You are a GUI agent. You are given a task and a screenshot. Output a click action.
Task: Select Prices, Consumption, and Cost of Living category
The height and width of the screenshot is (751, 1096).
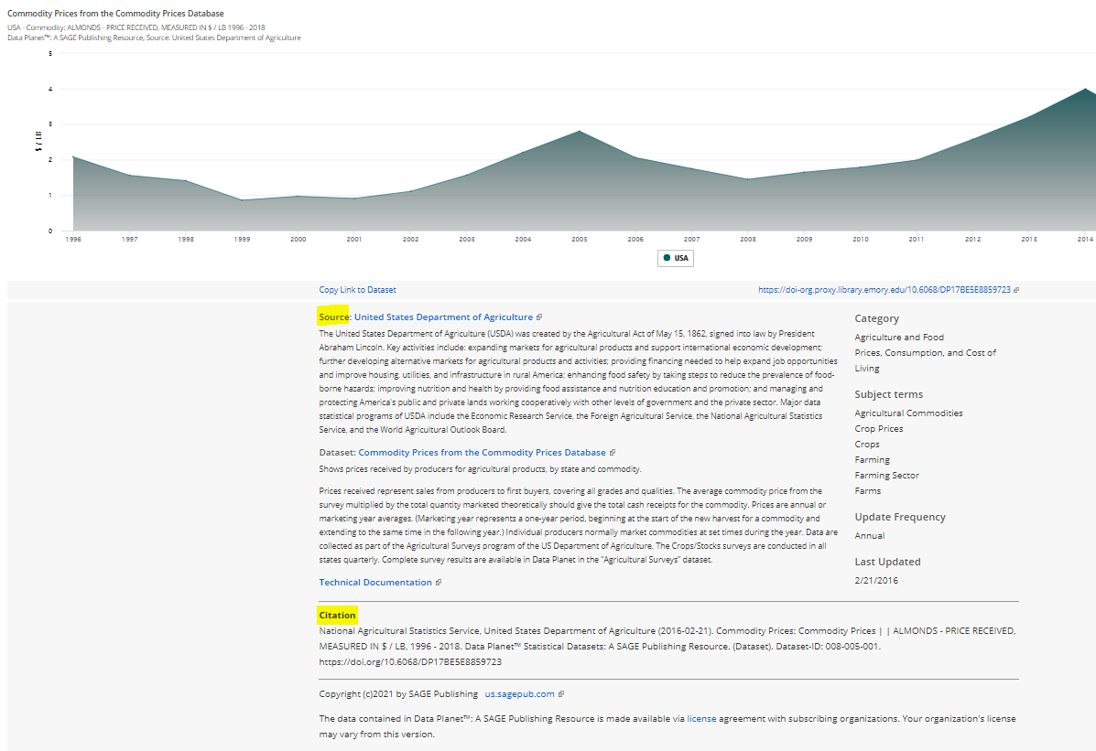[925, 353]
